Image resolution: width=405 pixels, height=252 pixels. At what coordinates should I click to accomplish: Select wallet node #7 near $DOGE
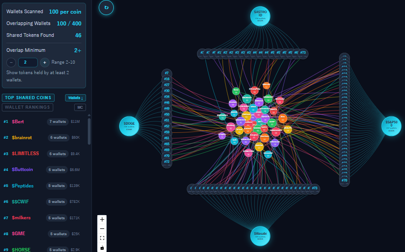pyautogui.click(x=167, y=73)
